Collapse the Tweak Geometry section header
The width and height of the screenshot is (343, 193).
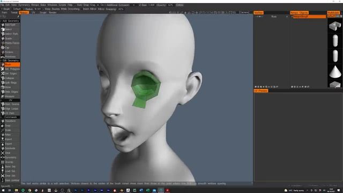pyautogui.click(x=10, y=61)
